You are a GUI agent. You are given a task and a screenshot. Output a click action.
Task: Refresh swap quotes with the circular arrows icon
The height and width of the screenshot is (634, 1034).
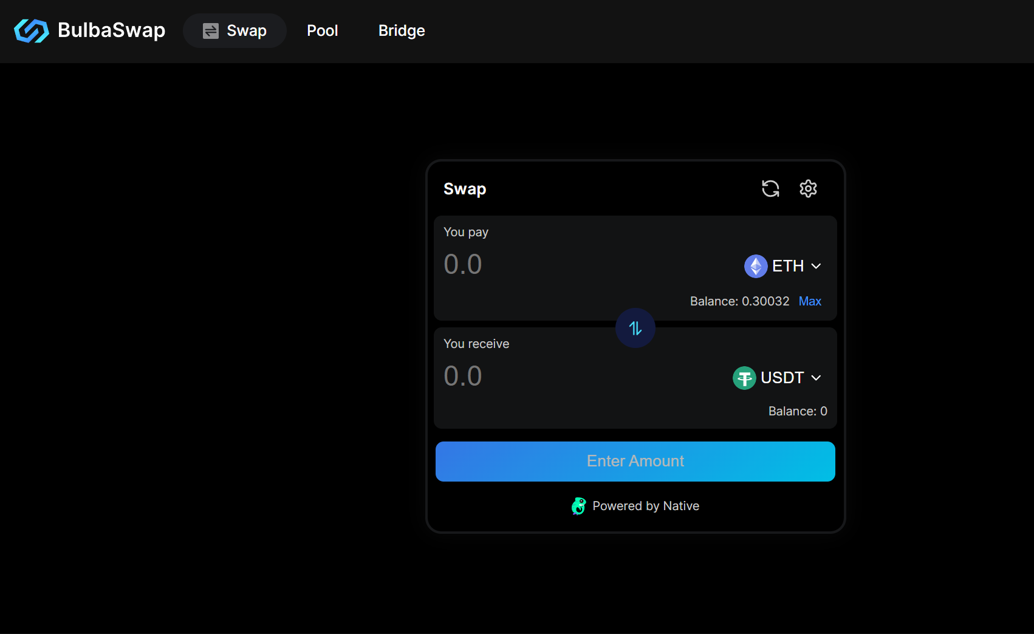tap(770, 189)
